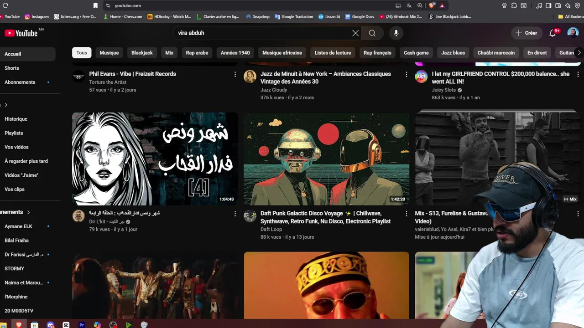Open Playlists in the sidebar
This screenshot has height=328, width=584.
click(x=27, y=133)
